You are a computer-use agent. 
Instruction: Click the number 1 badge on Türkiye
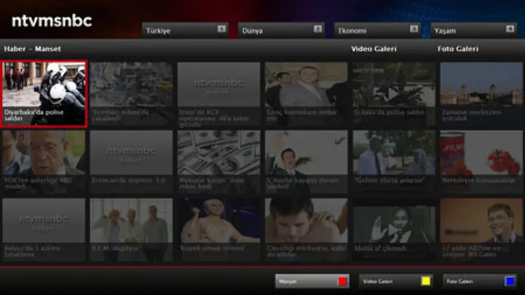point(221,29)
